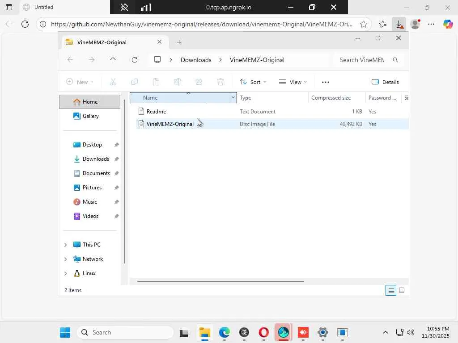Click the Share icon in Explorer toolbar
Viewport: 458px width, 343px height.
199,82
